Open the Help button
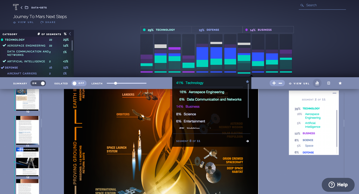 338,185
